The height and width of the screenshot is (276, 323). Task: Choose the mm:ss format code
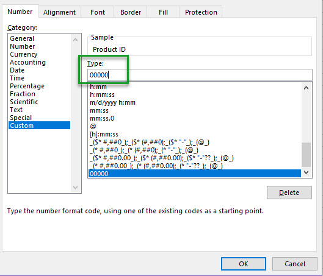pos(194,110)
